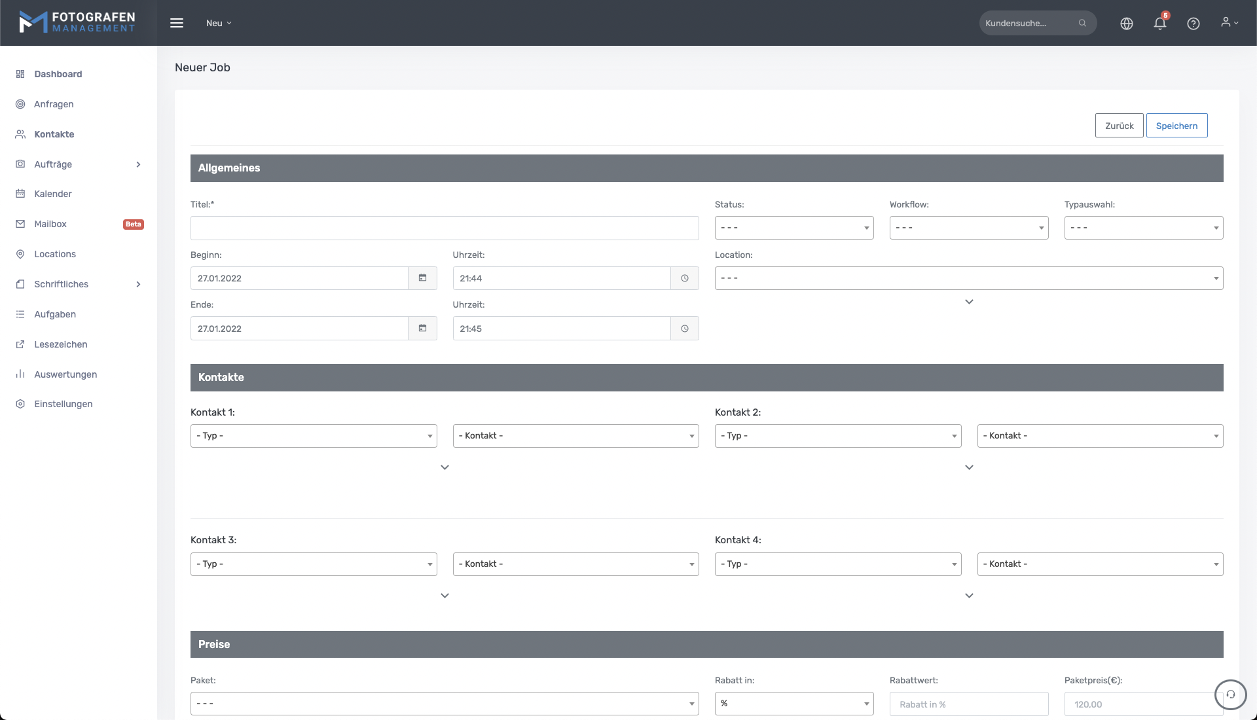Click the search icon in Kundensuche
The image size is (1257, 720).
click(1082, 23)
